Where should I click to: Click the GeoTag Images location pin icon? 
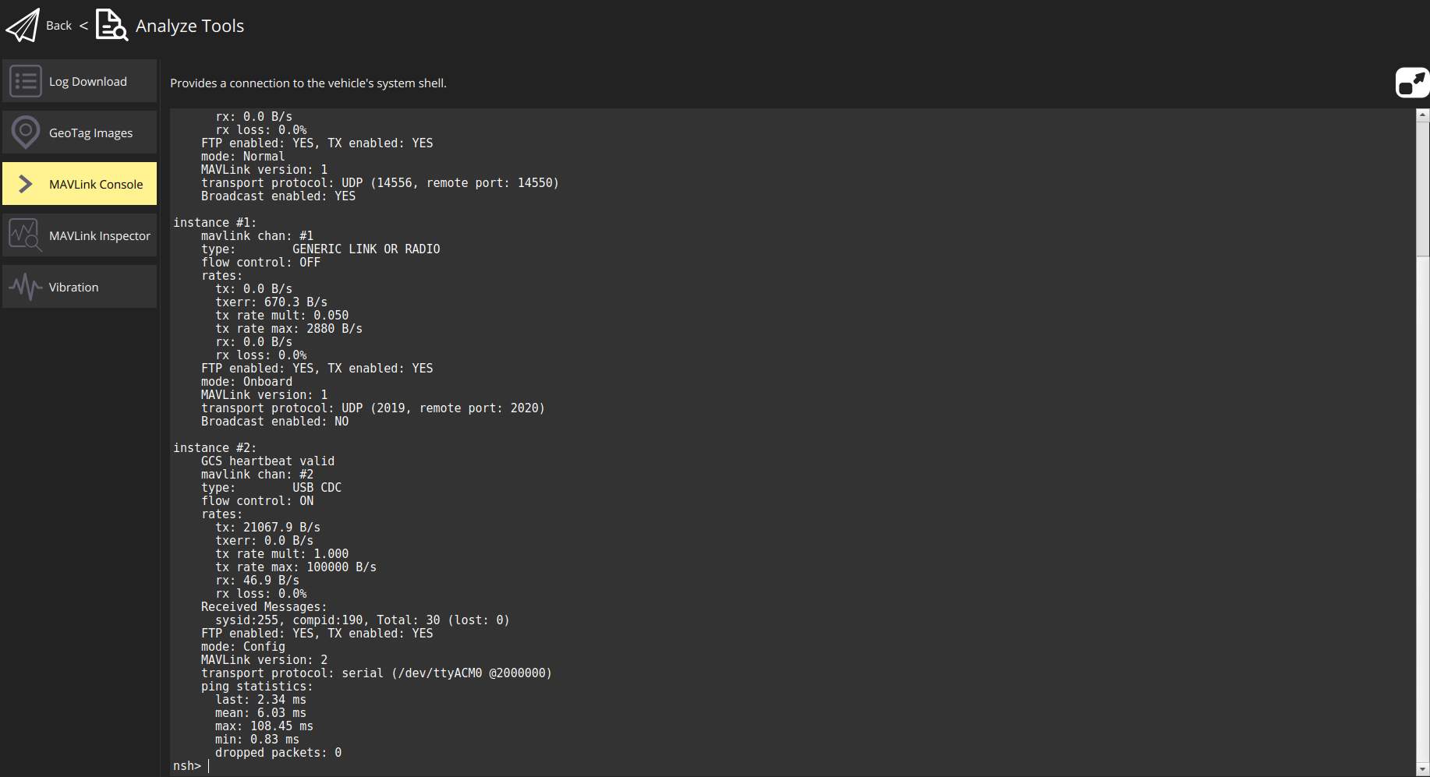pos(25,132)
